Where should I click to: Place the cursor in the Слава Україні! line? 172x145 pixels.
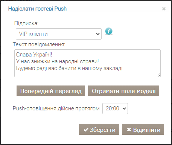(x=34, y=55)
